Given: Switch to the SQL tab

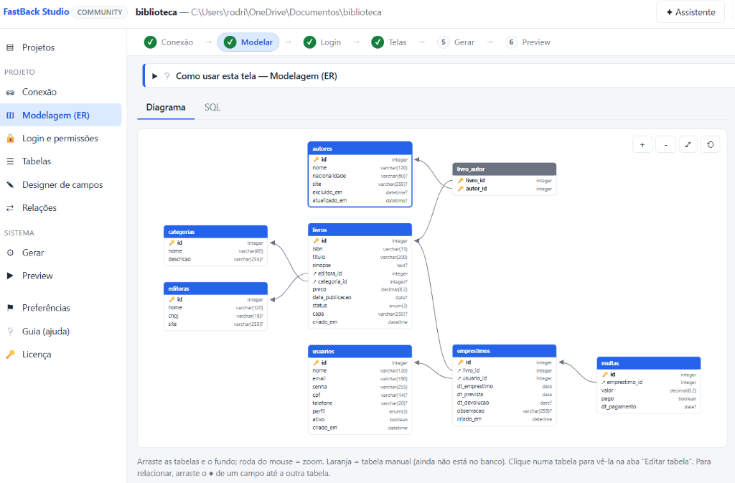Looking at the screenshot, I should [212, 107].
